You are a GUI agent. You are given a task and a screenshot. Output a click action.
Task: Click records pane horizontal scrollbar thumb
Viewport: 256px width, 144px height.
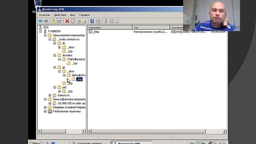pos(148,131)
